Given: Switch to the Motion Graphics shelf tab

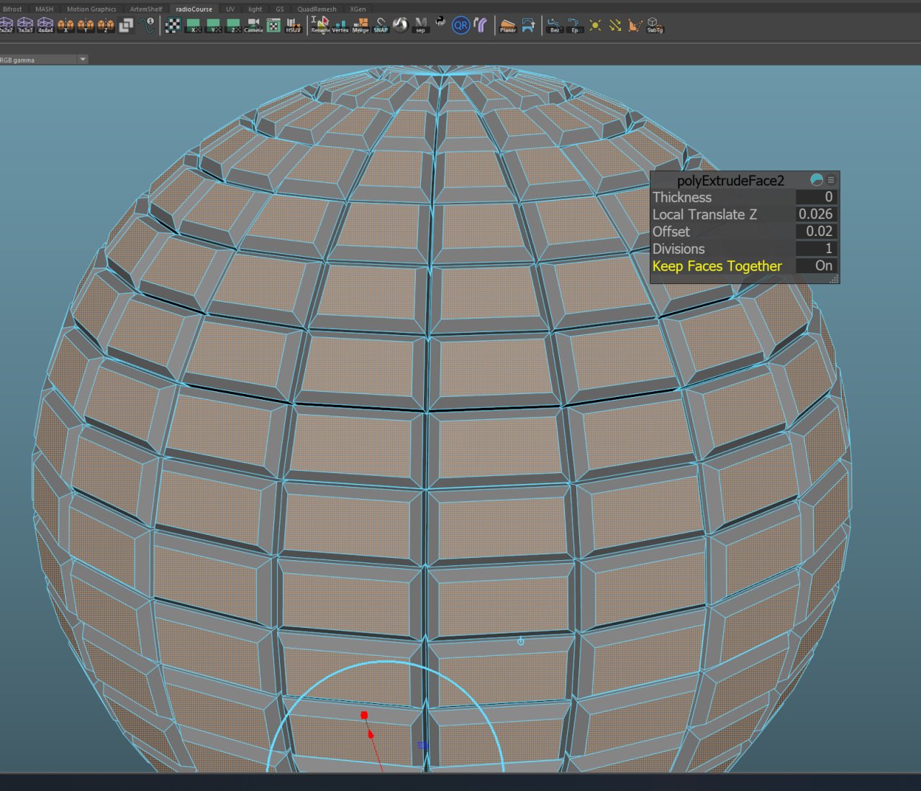Looking at the screenshot, I should tap(91, 9).
